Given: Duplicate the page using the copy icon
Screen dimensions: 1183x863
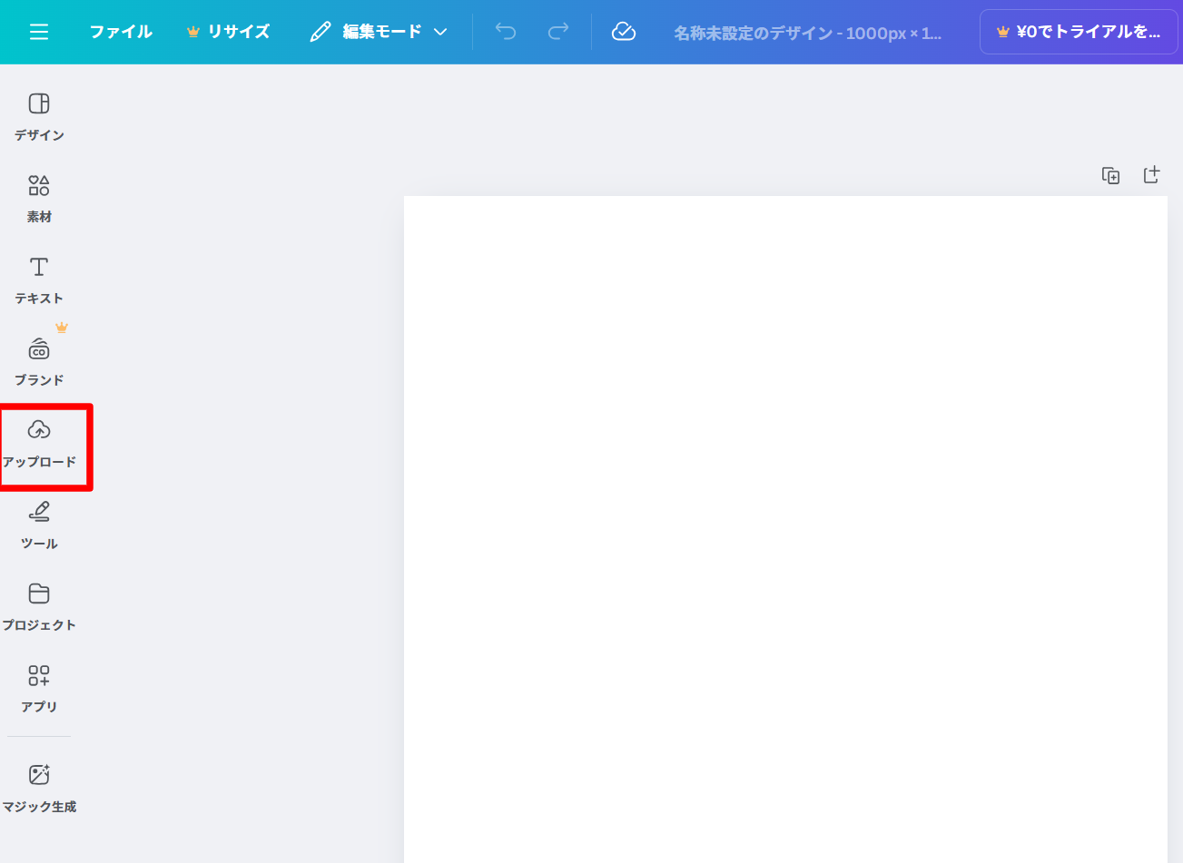Looking at the screenshot, I should [x=1110, y=175].
